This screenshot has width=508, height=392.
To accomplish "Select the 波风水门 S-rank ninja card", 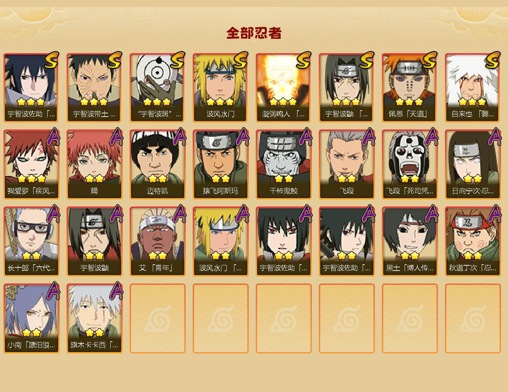I will [220, 87].
